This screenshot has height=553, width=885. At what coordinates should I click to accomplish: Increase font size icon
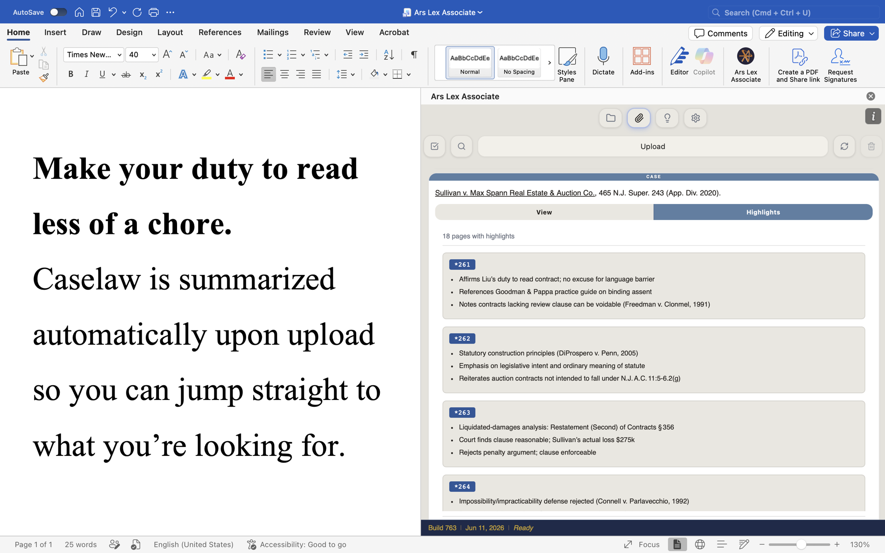coord(167,55)
